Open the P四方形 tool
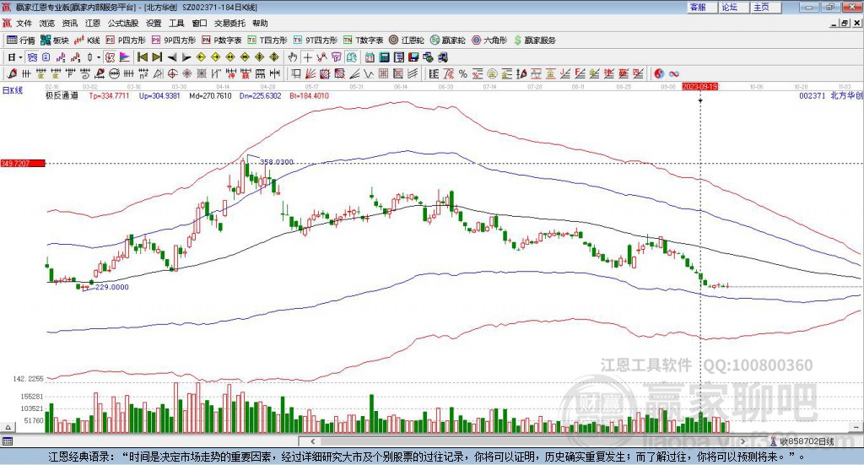The width and height of the screenshot is (864, 465). (126, 41)
